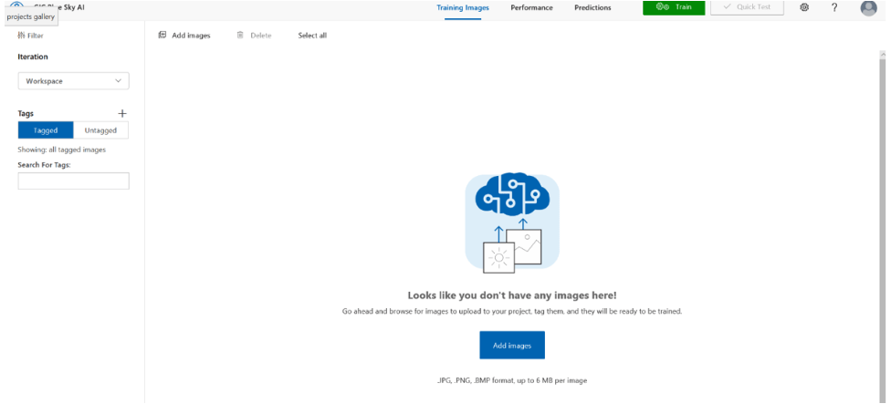Click Select all in the toolbar
This screenshot has height=414, width=891.
coord(312,36)
